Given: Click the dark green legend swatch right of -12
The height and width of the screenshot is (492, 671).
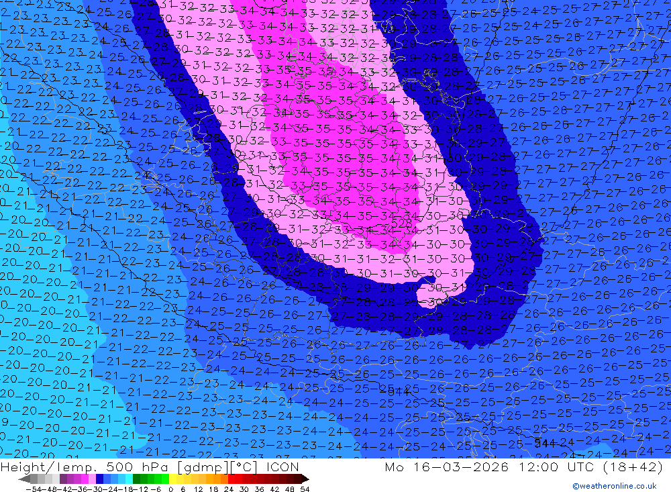Looking at the screenshot, I should tap(136, 479).
